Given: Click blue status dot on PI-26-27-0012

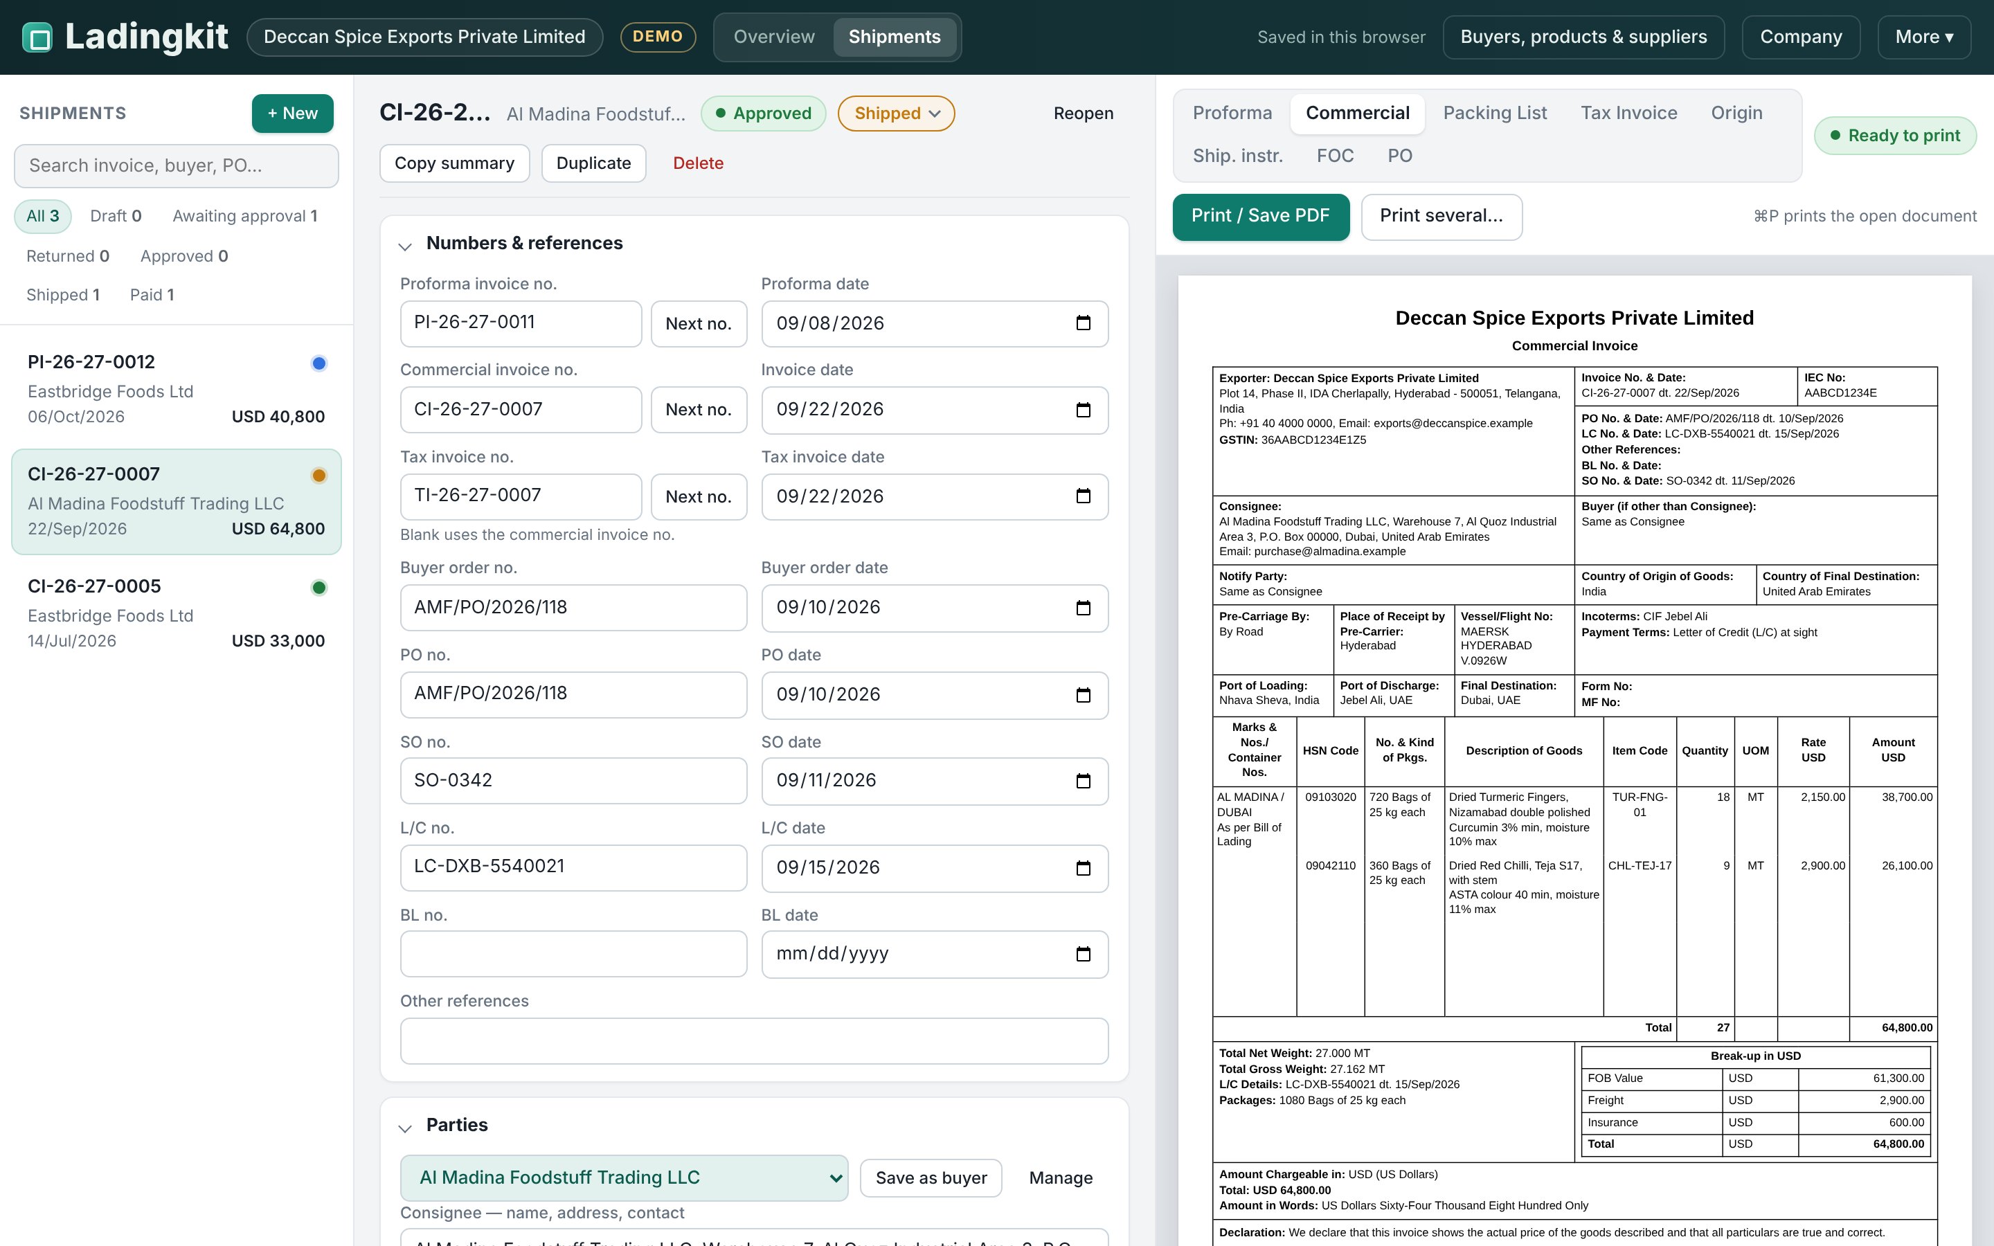Looking at the screenshot, I should (x=319, y=363).
